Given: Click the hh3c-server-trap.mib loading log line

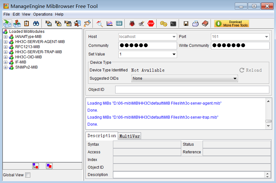Looking at the screenshot, I should pyautogui.click(x=153, y=117).
